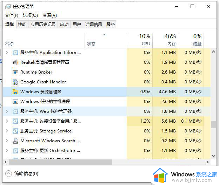Click the Runtime Broker process icon
Image resolution: width=219 pixels, height=185 pixels.
pyautogui.click(x=15, y=72)
